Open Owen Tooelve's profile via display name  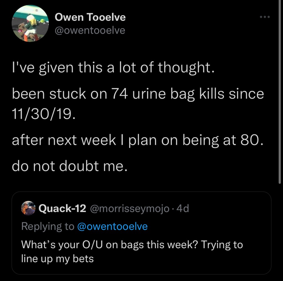tap(90, 17)
